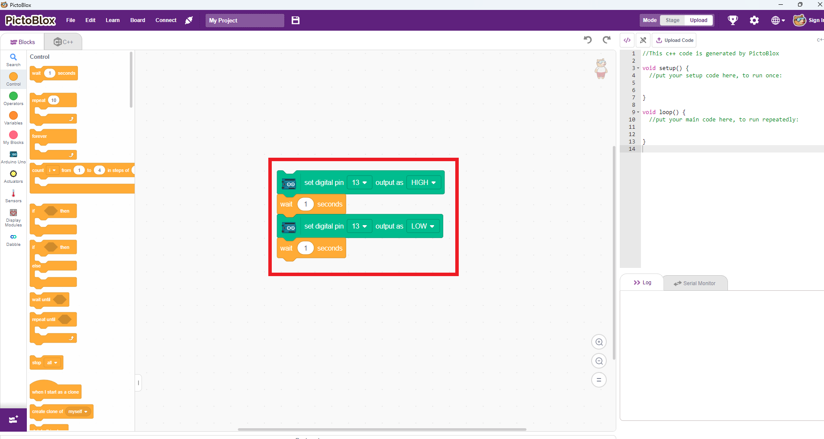This screenshot has height=439, width=824.
Task: Click Sign In link
Action: pos(815,20)
